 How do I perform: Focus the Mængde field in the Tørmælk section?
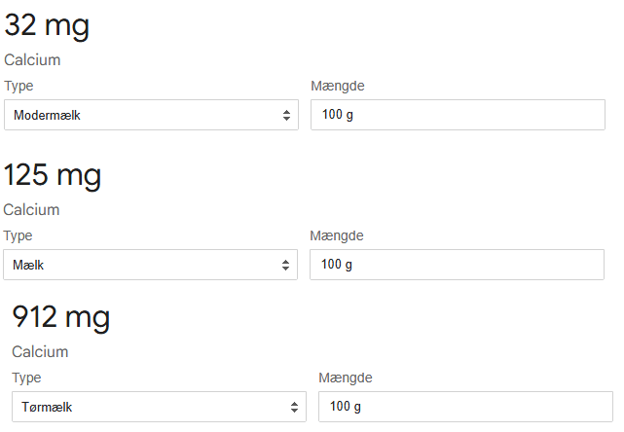click(466, 407)
